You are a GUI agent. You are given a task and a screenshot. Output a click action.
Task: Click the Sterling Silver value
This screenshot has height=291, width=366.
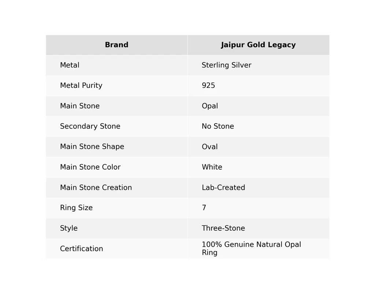[x=226, y=66]
